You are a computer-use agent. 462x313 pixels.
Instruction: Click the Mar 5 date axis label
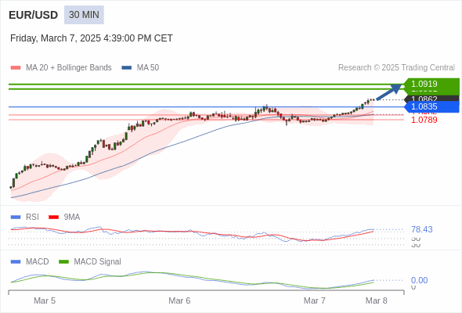click(45, 300)
